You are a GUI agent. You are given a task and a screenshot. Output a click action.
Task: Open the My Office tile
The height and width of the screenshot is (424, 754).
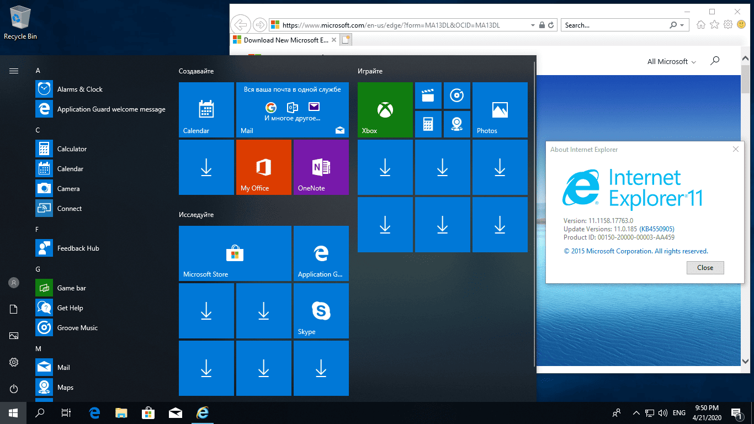pos(264,167)
